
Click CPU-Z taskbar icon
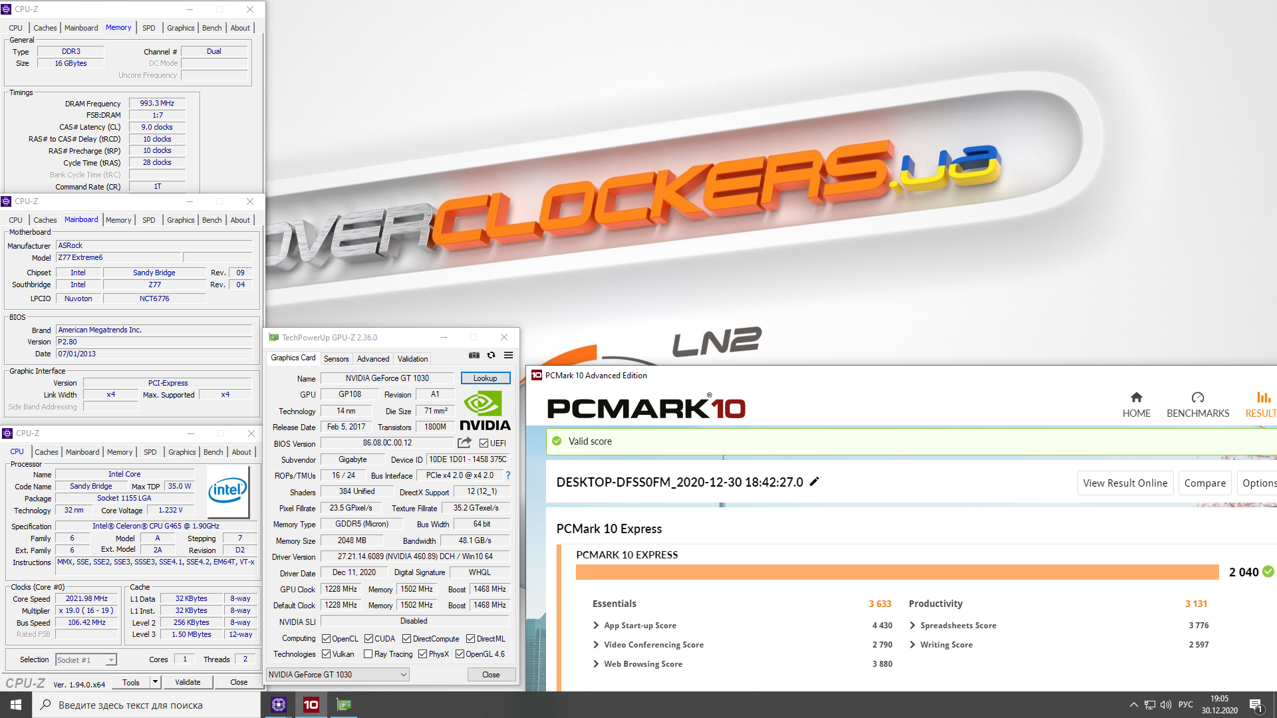click(279, 705)
